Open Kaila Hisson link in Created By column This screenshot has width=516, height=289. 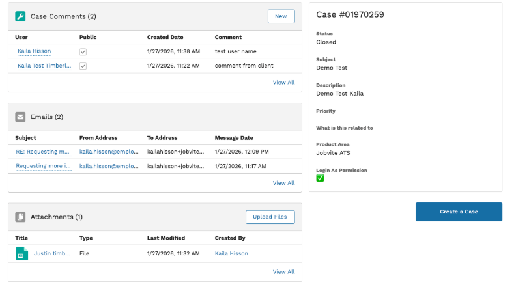(231, 253)
